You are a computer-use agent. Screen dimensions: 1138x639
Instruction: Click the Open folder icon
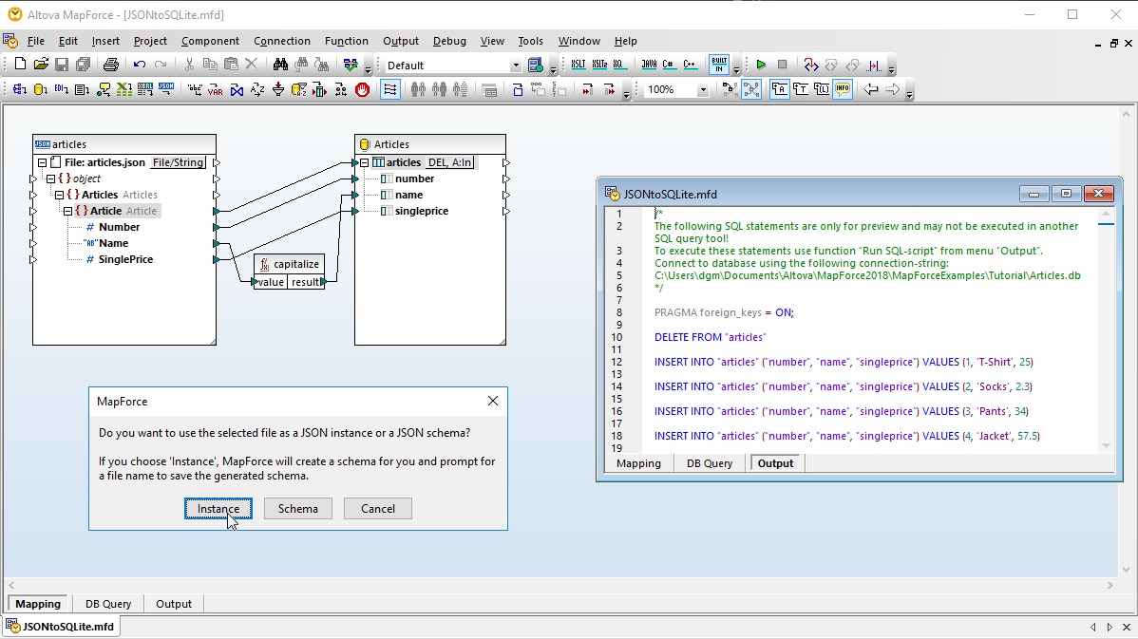click(41, 65)
